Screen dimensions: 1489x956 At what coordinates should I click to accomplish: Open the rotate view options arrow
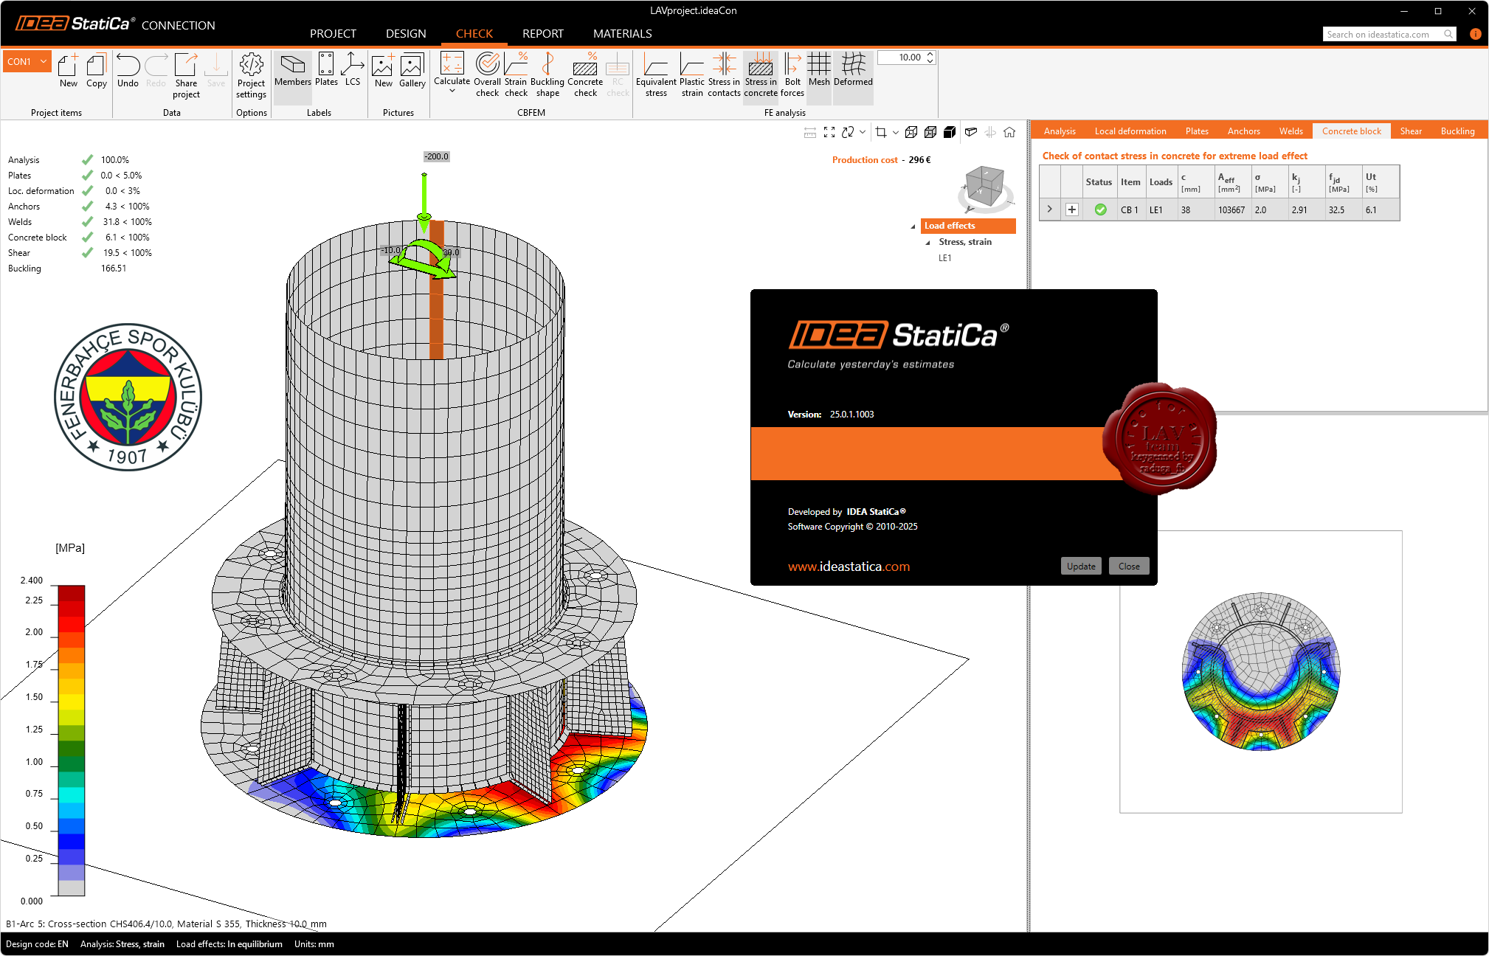[863, 132]
